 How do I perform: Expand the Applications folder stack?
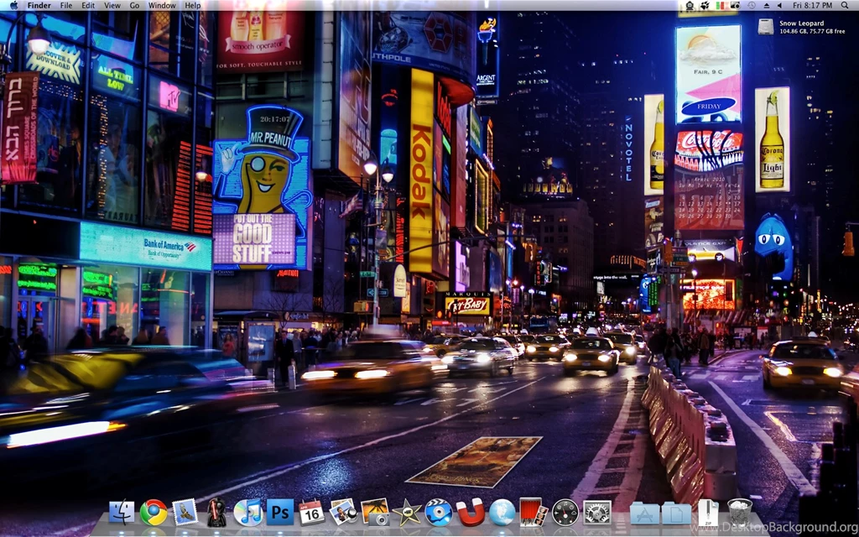(x=644, y=512)
